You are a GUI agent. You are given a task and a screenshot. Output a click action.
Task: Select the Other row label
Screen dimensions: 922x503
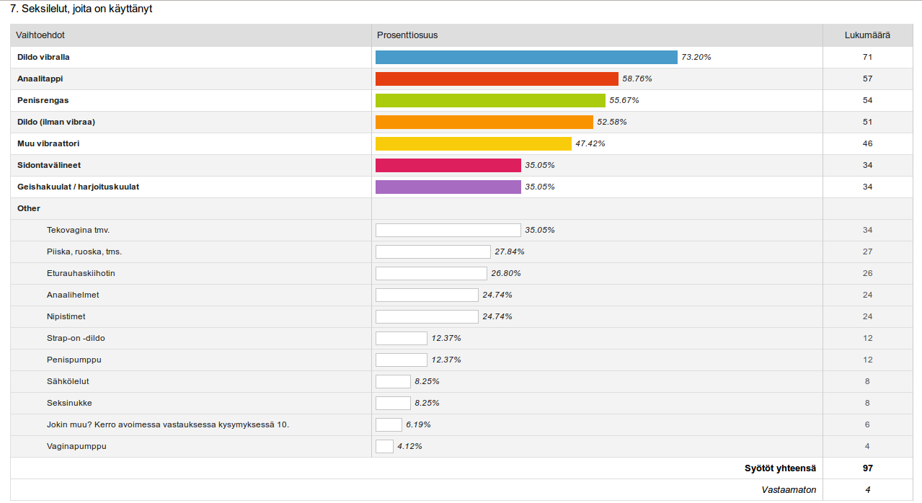point(29,208)
